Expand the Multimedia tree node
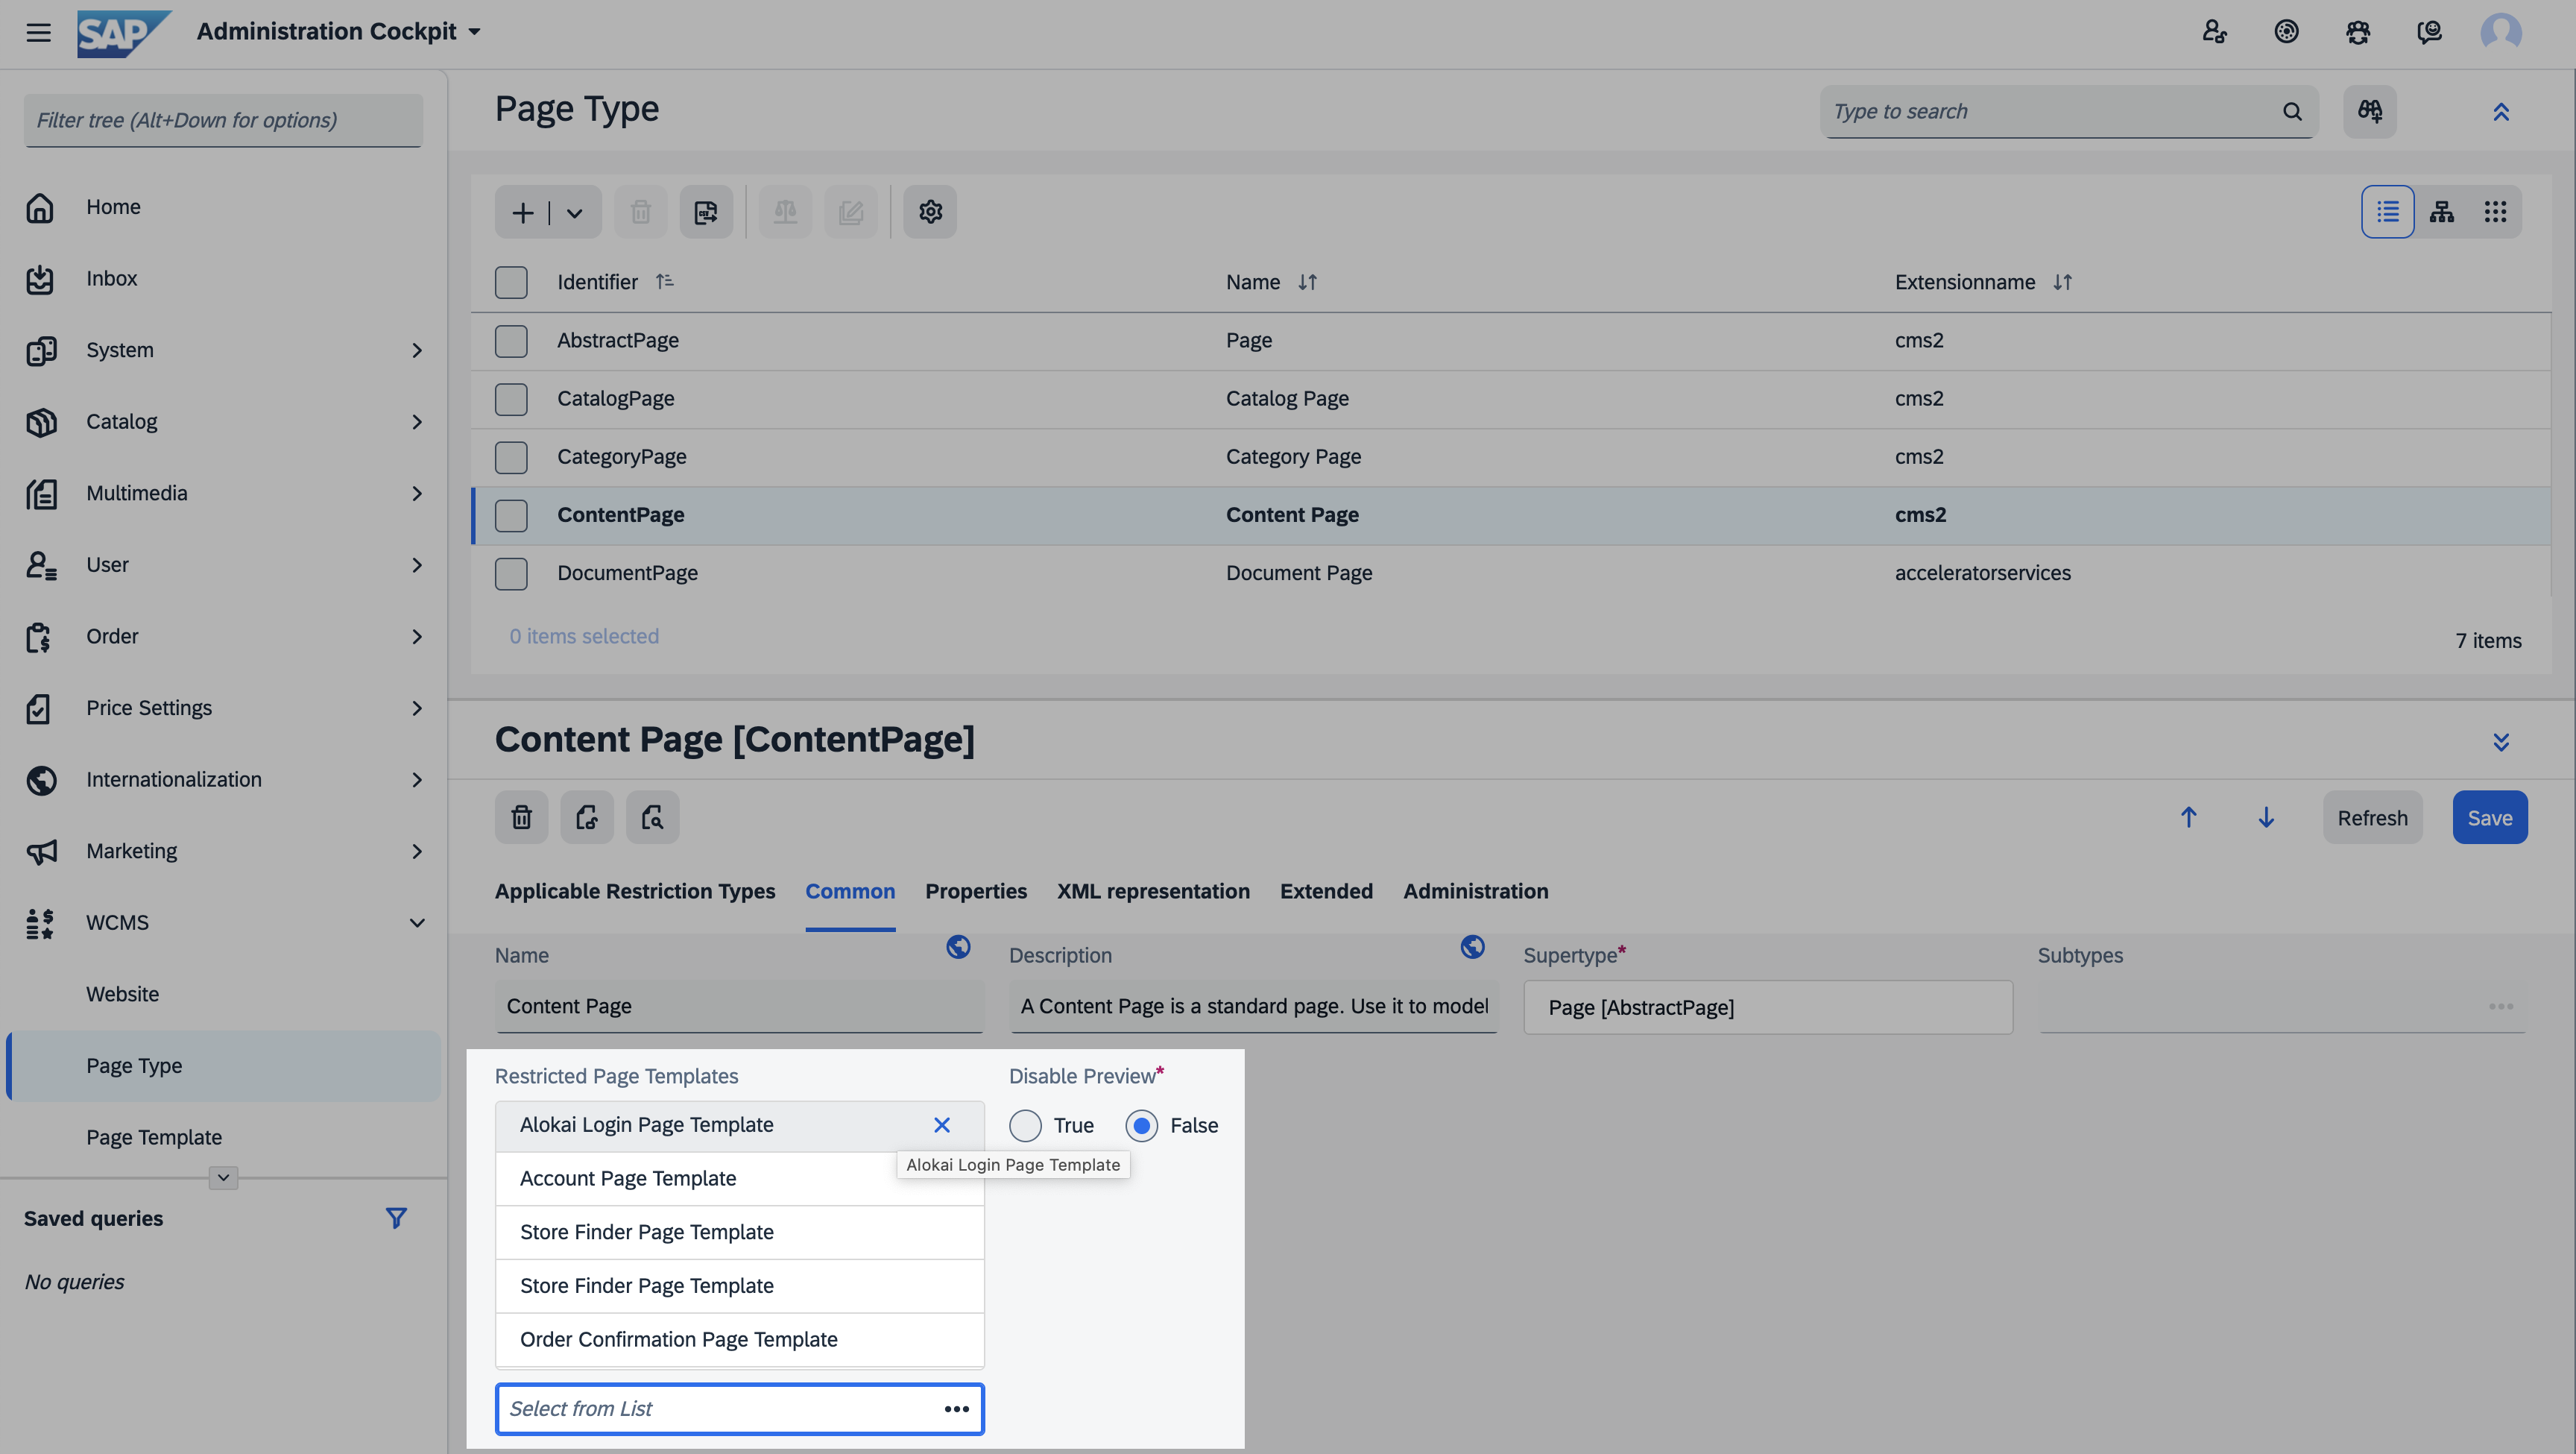This screenshot has height=1454, width=2576. tap(416, 494)
